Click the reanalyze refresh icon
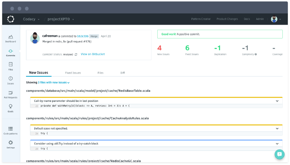Screen dimensions: 290x165 click(x=76, y=54)
